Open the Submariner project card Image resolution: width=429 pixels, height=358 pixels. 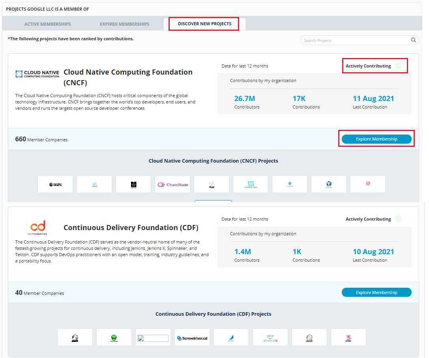251,184
